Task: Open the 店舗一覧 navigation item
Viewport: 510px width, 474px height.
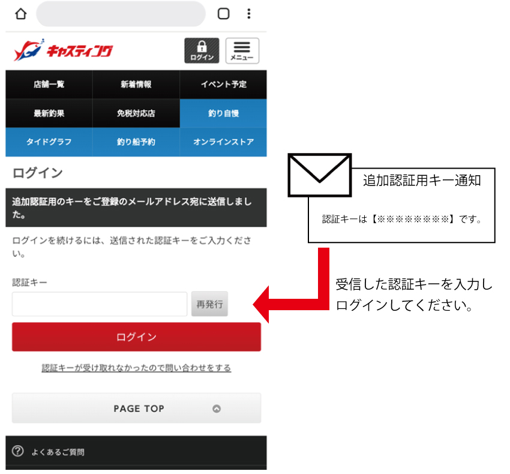Action: point(49,85)
